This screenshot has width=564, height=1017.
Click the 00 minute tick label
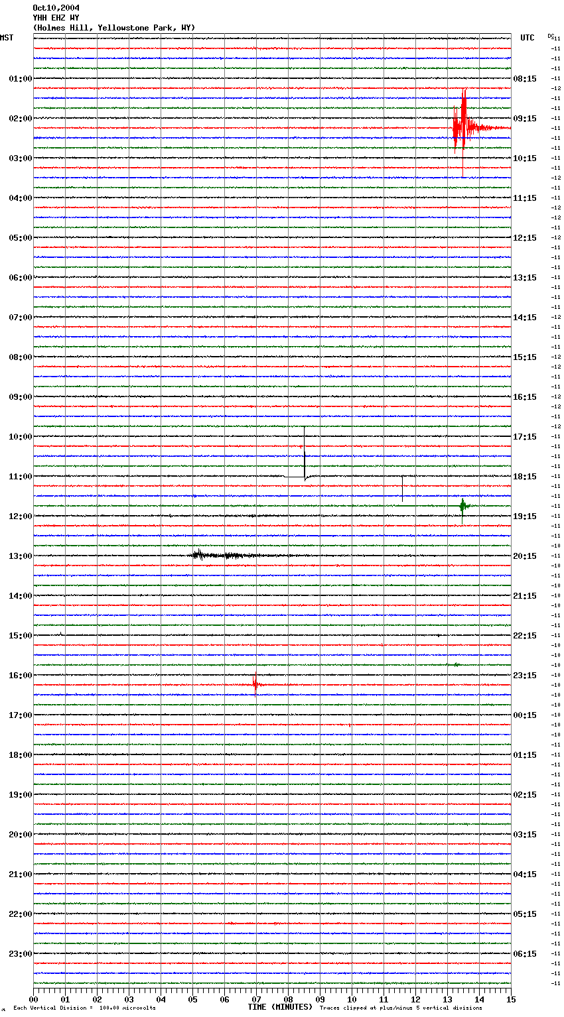(x=33, y=999)
